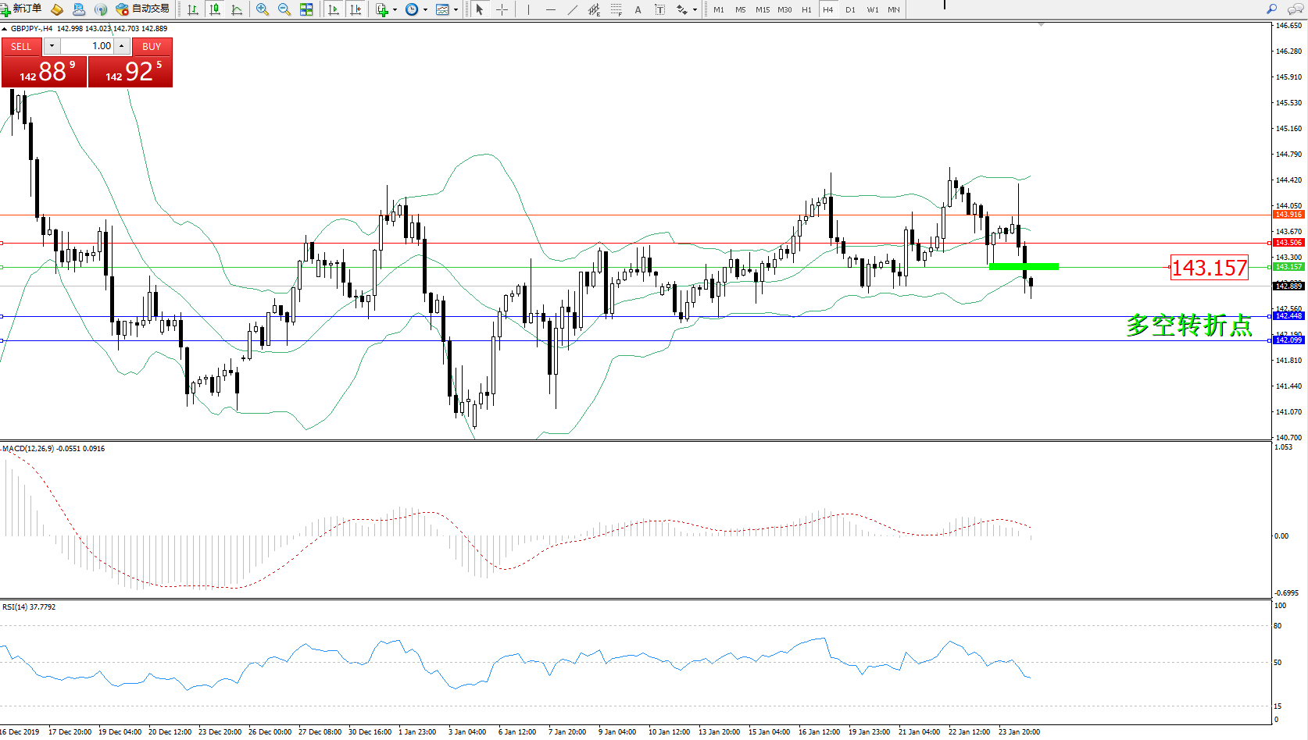Switch to the D1 timeframe

(850, 9)
